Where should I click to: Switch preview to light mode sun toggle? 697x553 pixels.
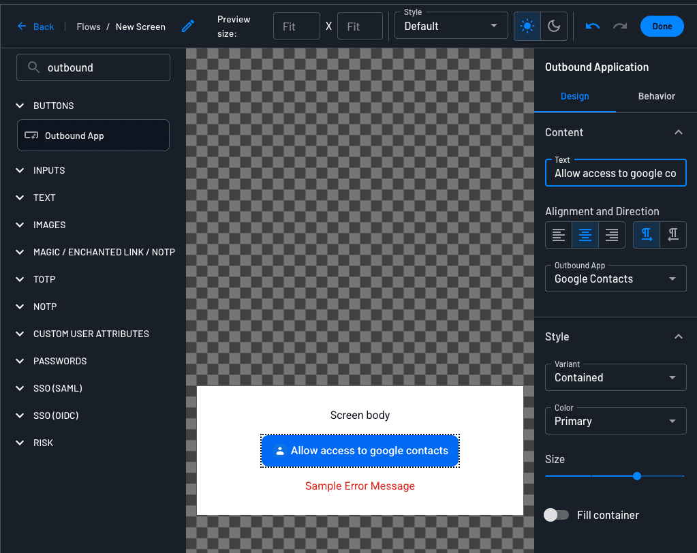[x=527, y=25]
